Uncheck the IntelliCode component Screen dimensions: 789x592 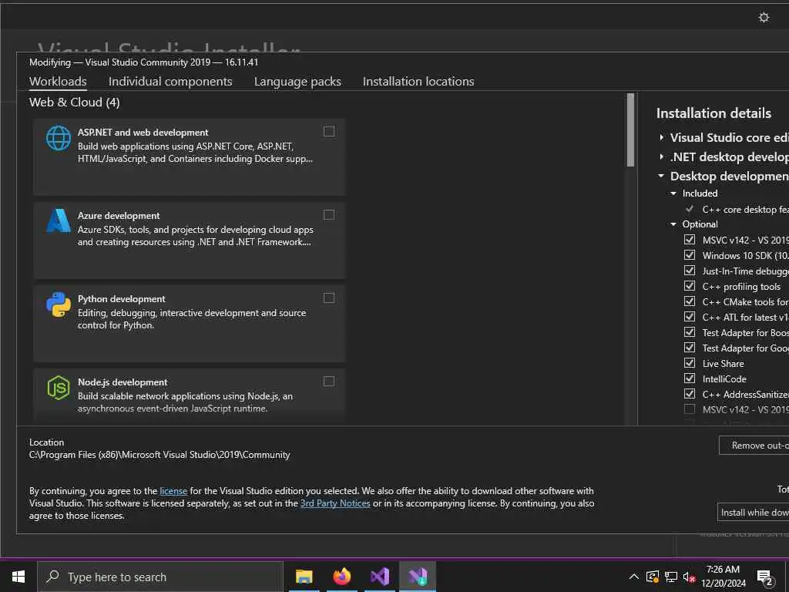[x=690, y=378]
